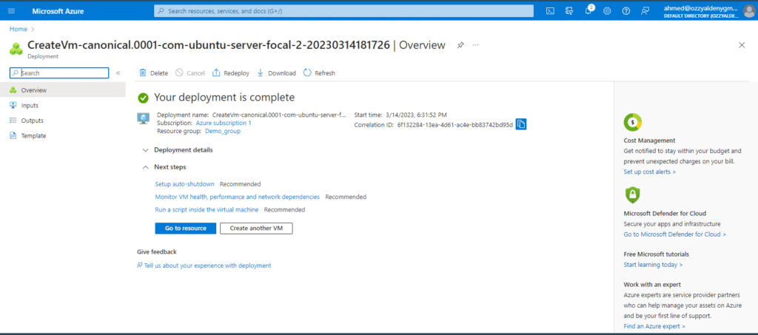Click the truncated deployment name value

tap(279, 115)
